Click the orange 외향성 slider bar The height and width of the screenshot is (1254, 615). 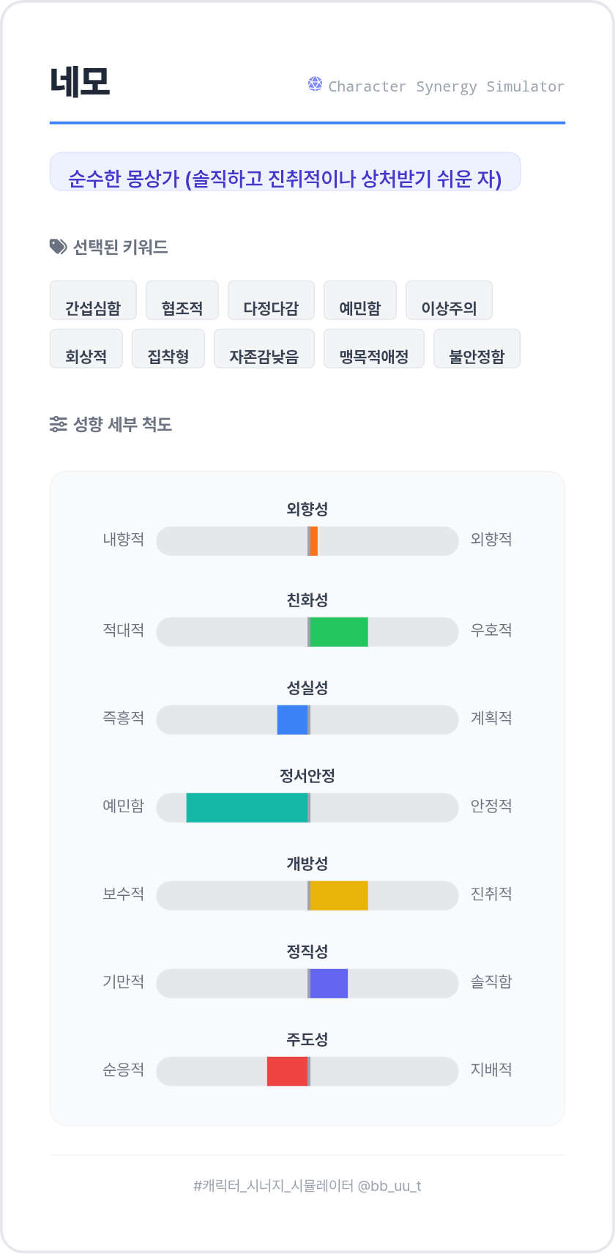click(313, 541)
